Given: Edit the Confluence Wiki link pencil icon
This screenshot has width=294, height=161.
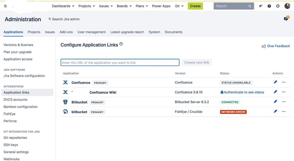Looking at the screenshot, I should click(x=275, y=92).
